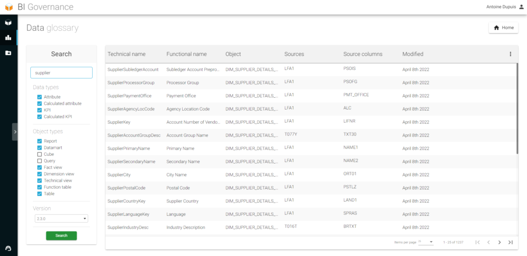Uncheck the Table object type checkbox
This screenshot has width=527, height=256.
pos(39,194)
